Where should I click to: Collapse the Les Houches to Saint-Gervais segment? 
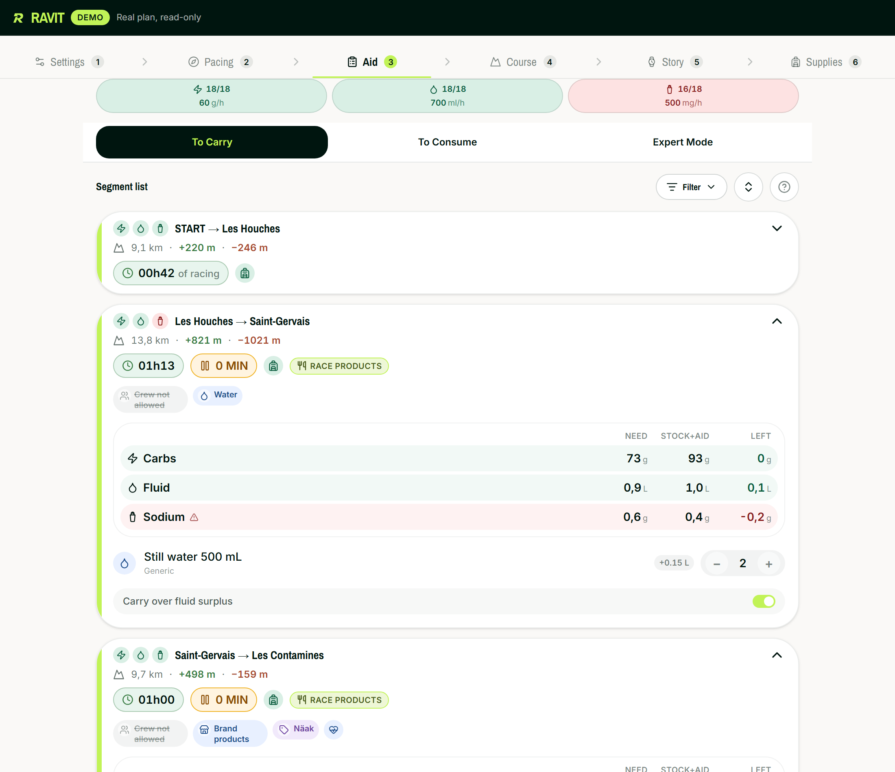(x=777, y=321)
